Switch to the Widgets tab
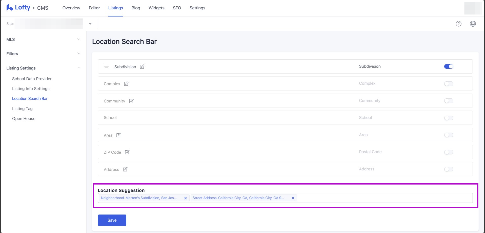Viewport: 485px width, 233px height. click(156, 8)
